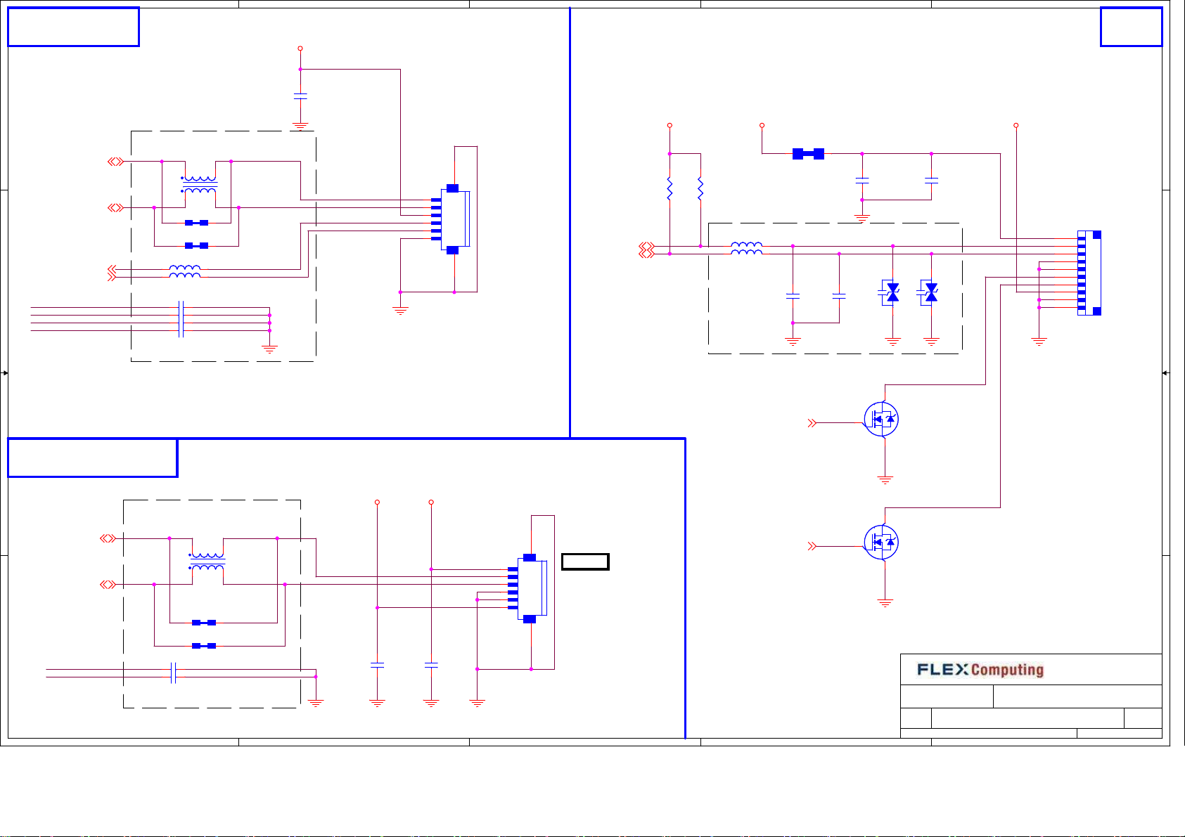The image size is (1185, 837).
Task: Select the six-pin connector in bottom-left section
Action: [x=528, y=588]
